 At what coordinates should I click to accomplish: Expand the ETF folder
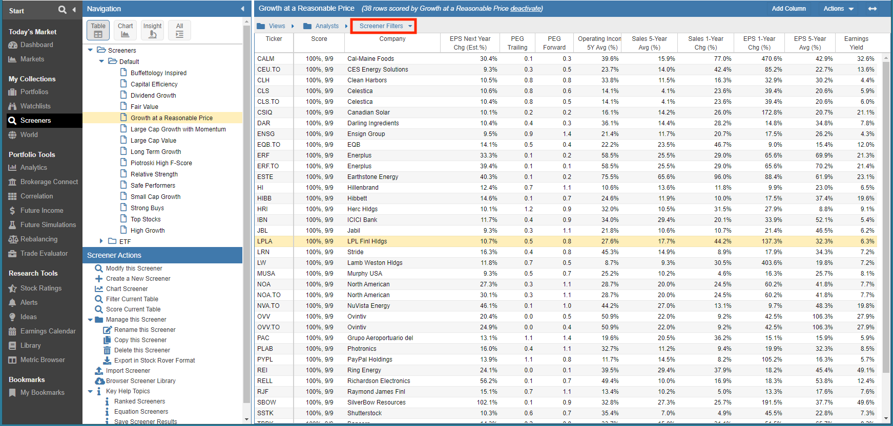pyautogui.click(x=101, y=241)
